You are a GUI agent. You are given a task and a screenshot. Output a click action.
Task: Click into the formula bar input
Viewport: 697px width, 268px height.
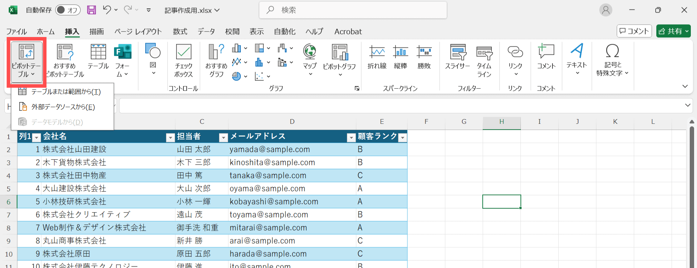click(401, 106)
